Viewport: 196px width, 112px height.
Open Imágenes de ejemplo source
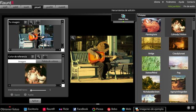(x=150, y=109)
